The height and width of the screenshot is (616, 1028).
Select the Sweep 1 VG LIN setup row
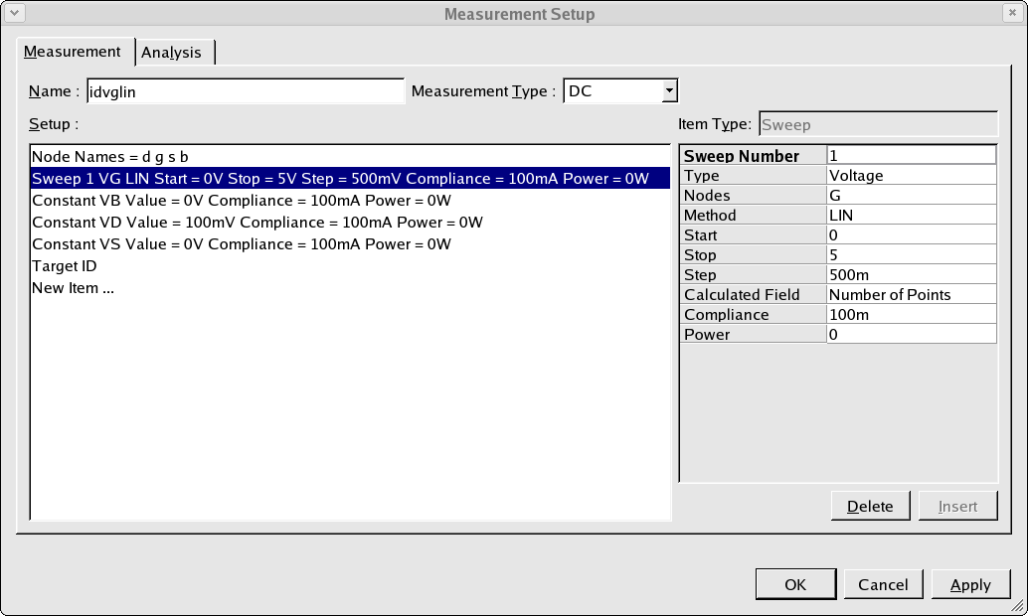350,178
